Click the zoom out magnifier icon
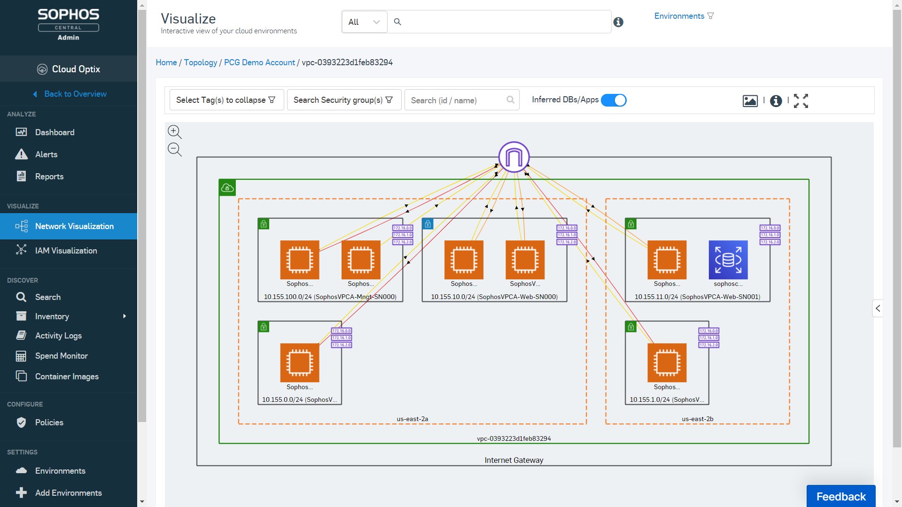Image resolution: width=902 pixels, height=507 pixels. [x=174, y=149]
